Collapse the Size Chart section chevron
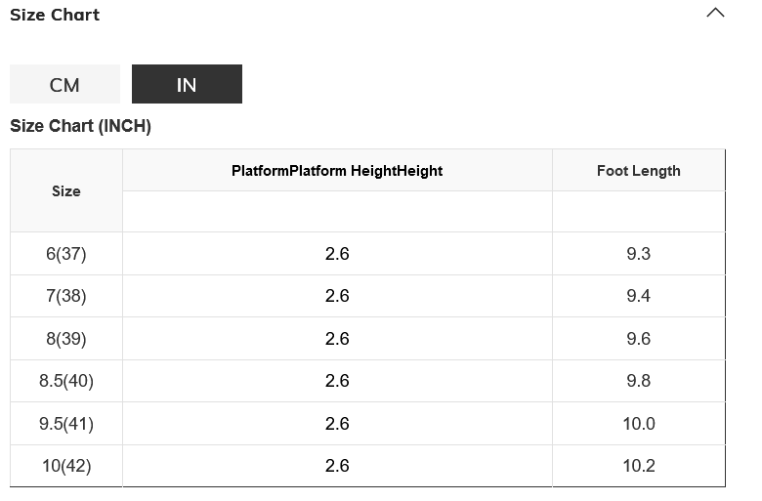This screenshot has width=762, height=501. pyautogui.click(x=715, y=14)
